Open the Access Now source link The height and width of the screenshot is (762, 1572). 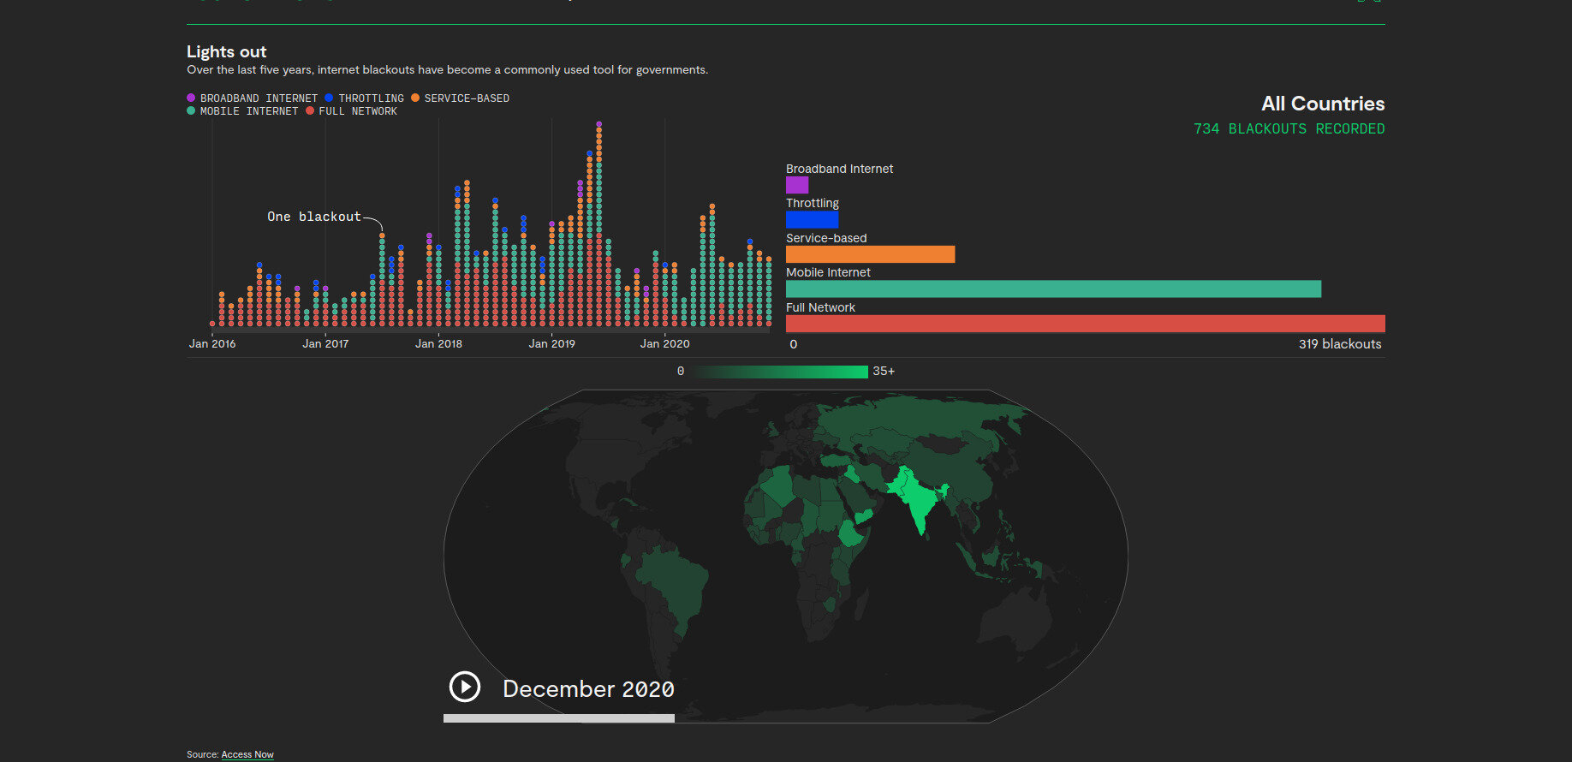point(247,754)
